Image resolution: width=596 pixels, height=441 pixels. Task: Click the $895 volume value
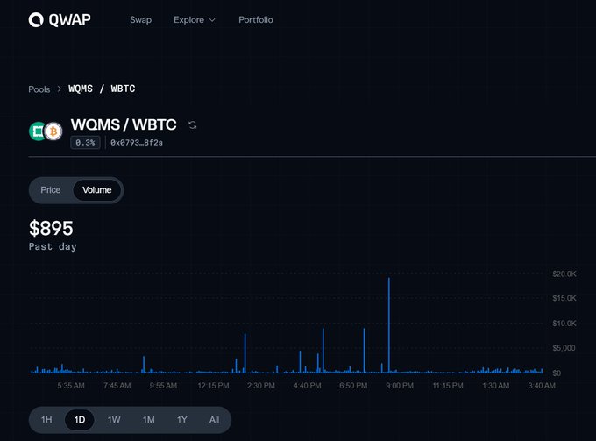(51, 229)
